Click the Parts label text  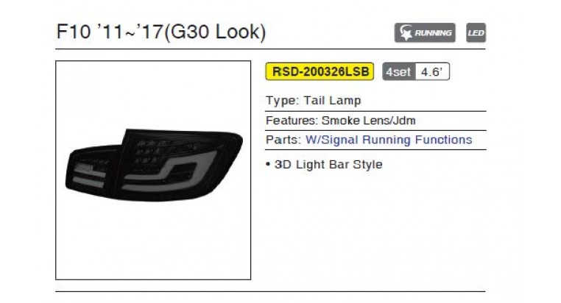pyautogui.click(x=283, y=140)
